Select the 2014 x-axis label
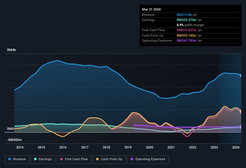246x168 pixels. coord(20,147)
